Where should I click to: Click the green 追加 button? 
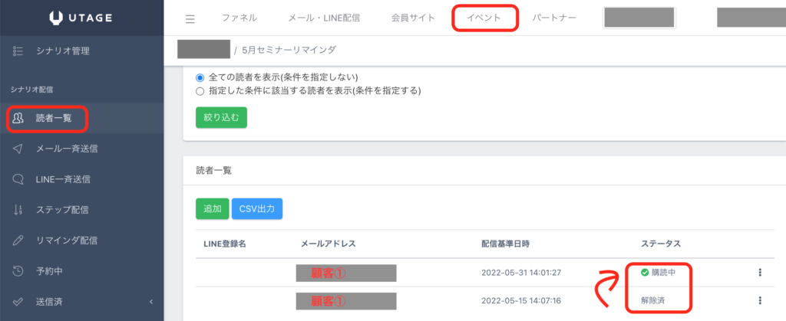[x=212, y=208]
